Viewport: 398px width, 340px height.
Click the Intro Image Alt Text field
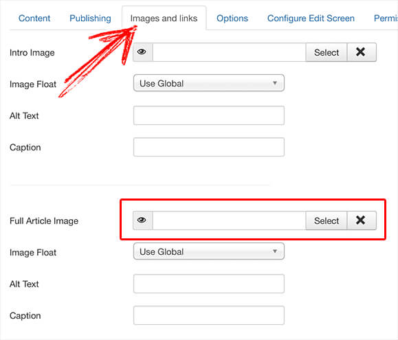(x=209, y=115)
